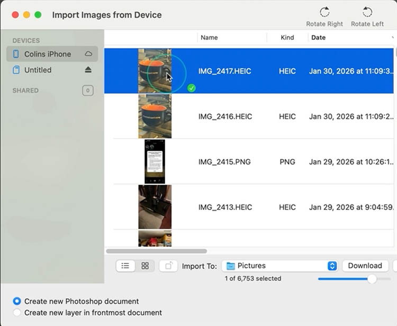Viewport: 397px width, 326px height.
Task: Select Untitled in the devices sidebar
Action: coord(38,70)
